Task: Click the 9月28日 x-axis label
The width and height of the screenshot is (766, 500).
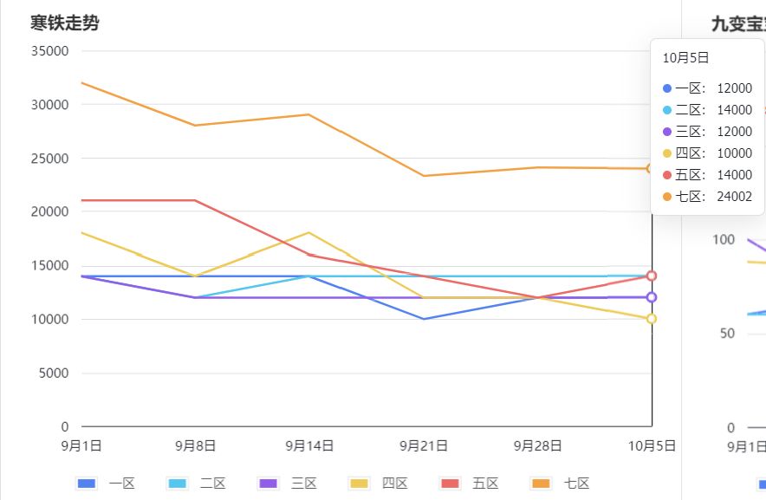Action: click(537, 445)
